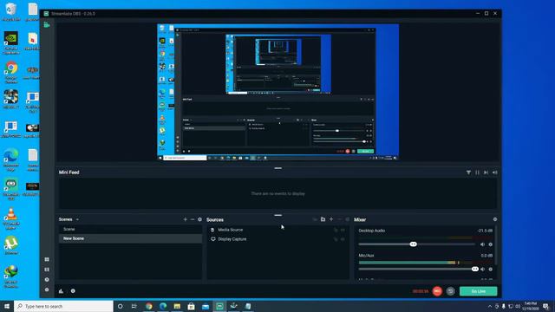Mute Mic/Aux speaker icon
The image size is (555, 312).
coord(482,270)
